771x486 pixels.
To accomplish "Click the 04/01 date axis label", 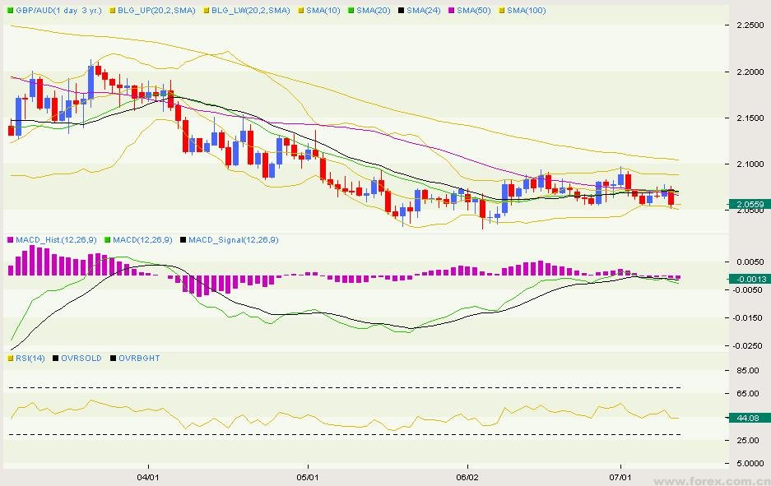I will (147, 476).
